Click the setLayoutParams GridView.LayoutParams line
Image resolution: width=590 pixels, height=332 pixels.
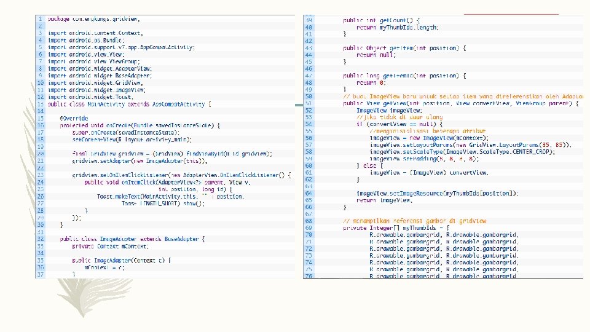pos(471,145)
